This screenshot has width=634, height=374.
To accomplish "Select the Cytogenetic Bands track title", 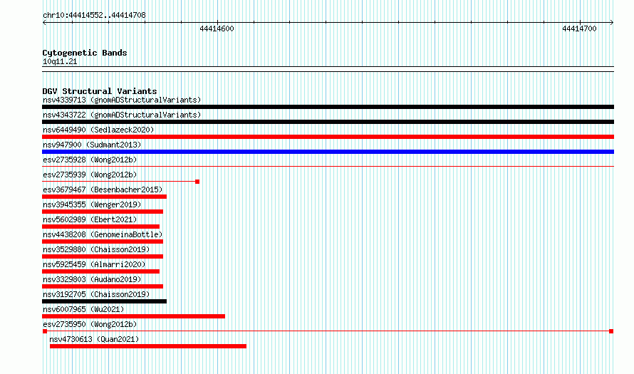I will click(x=85, y=53).
